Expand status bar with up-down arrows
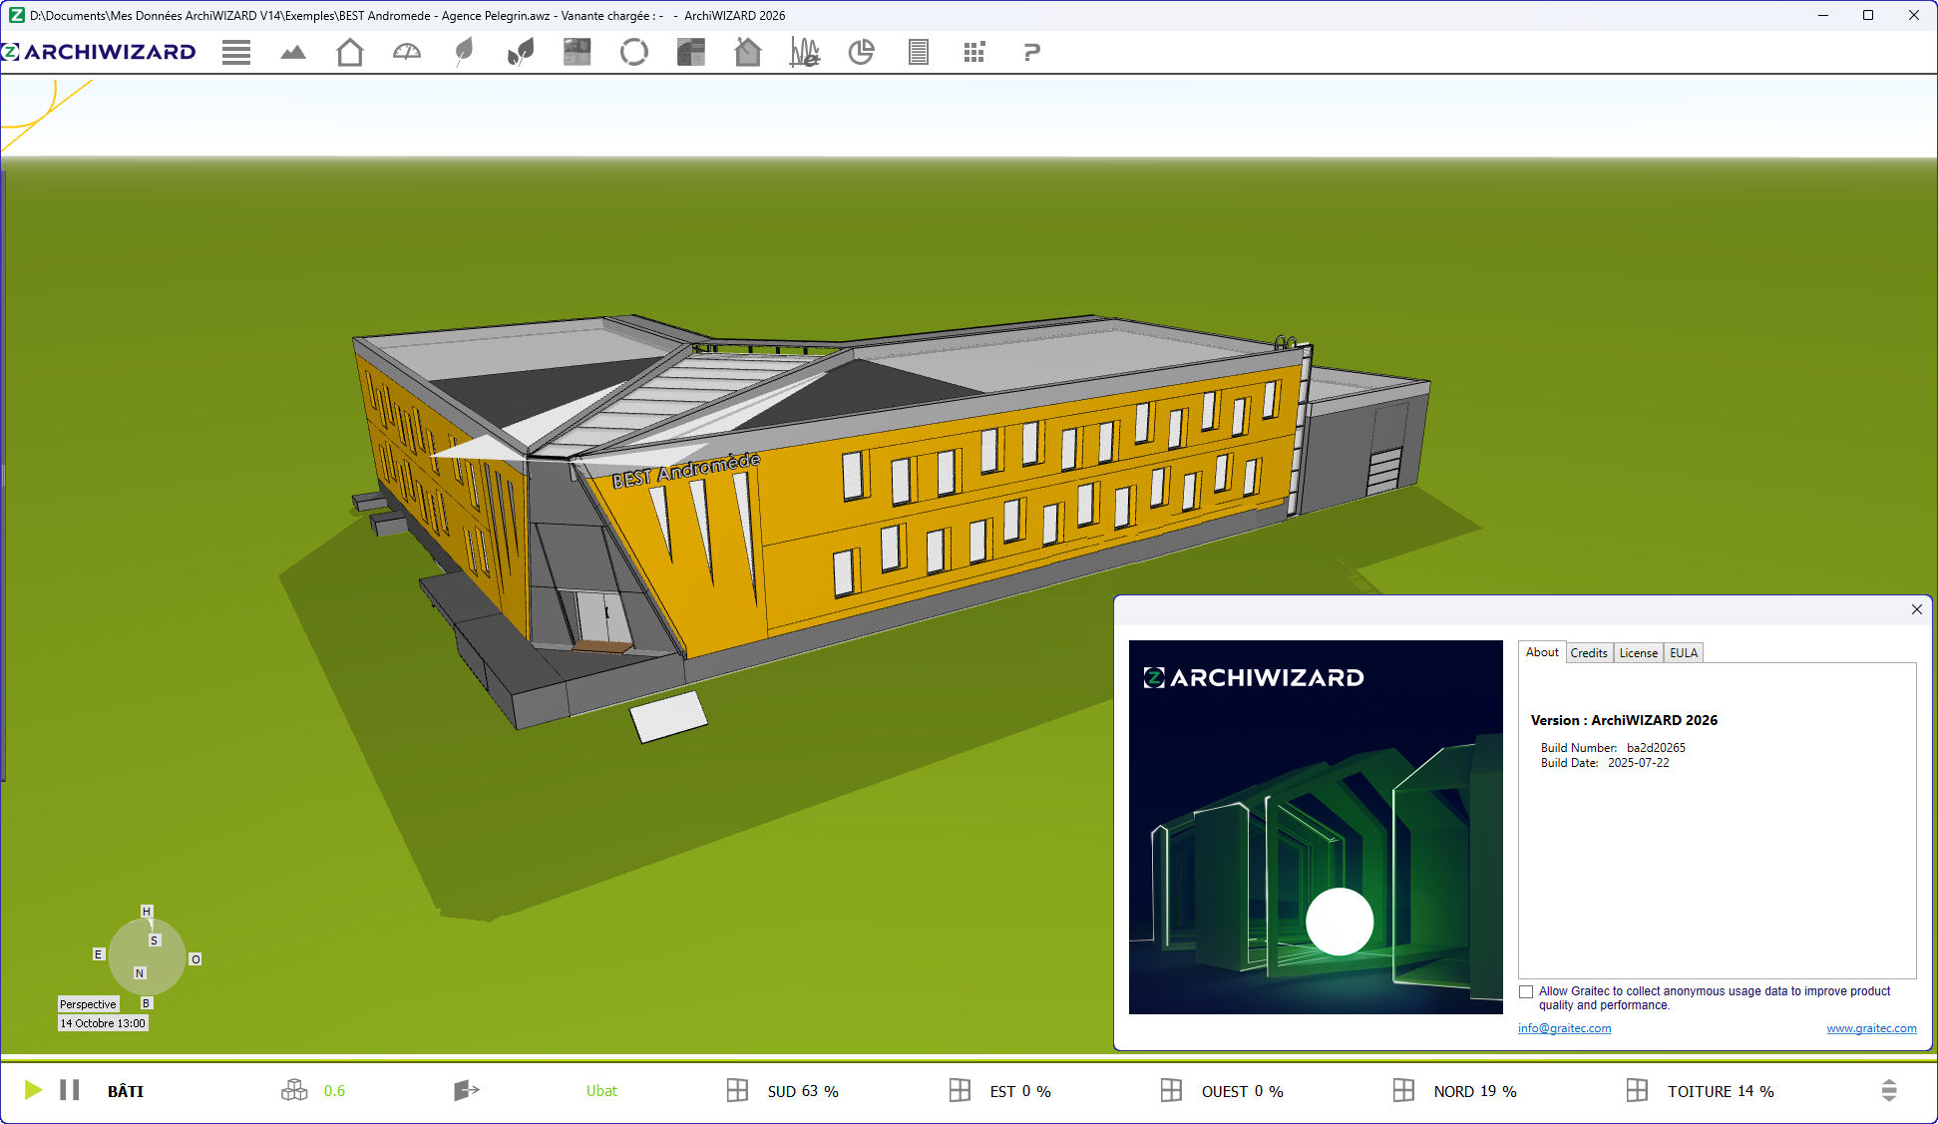Screen dimensions: 1938x1124 1889,1090
